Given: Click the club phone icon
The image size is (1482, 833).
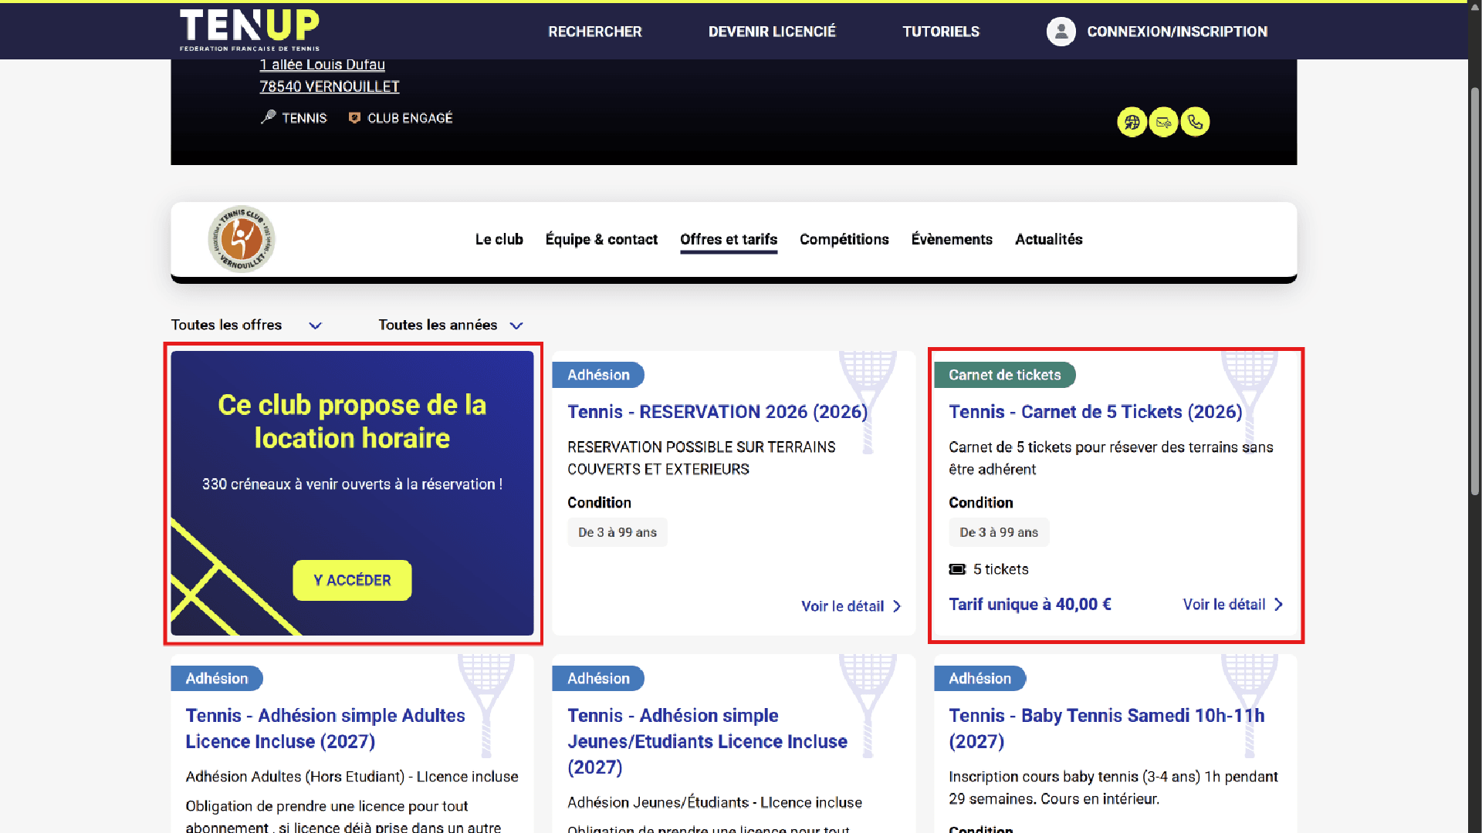Looking at the screenshot, I should click(x=1195, y=122).
